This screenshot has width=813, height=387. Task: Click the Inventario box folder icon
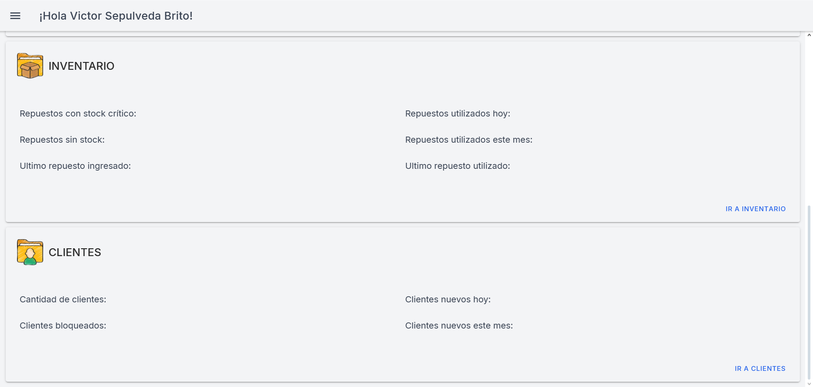(x=30, y=66)
